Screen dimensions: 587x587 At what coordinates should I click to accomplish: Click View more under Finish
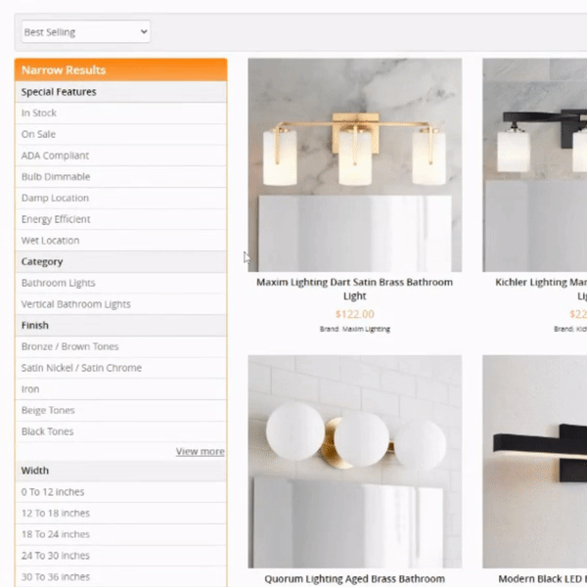201,451
